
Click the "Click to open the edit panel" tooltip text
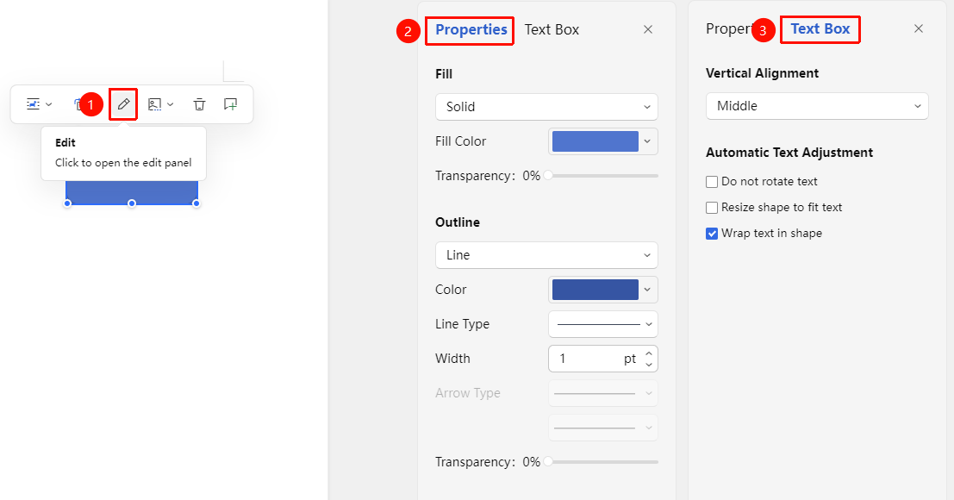(123, 163)
